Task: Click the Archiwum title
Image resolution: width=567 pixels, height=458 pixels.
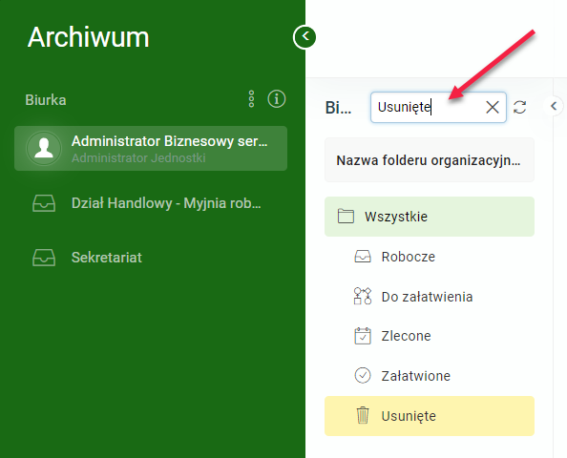Action: [88, 37]
